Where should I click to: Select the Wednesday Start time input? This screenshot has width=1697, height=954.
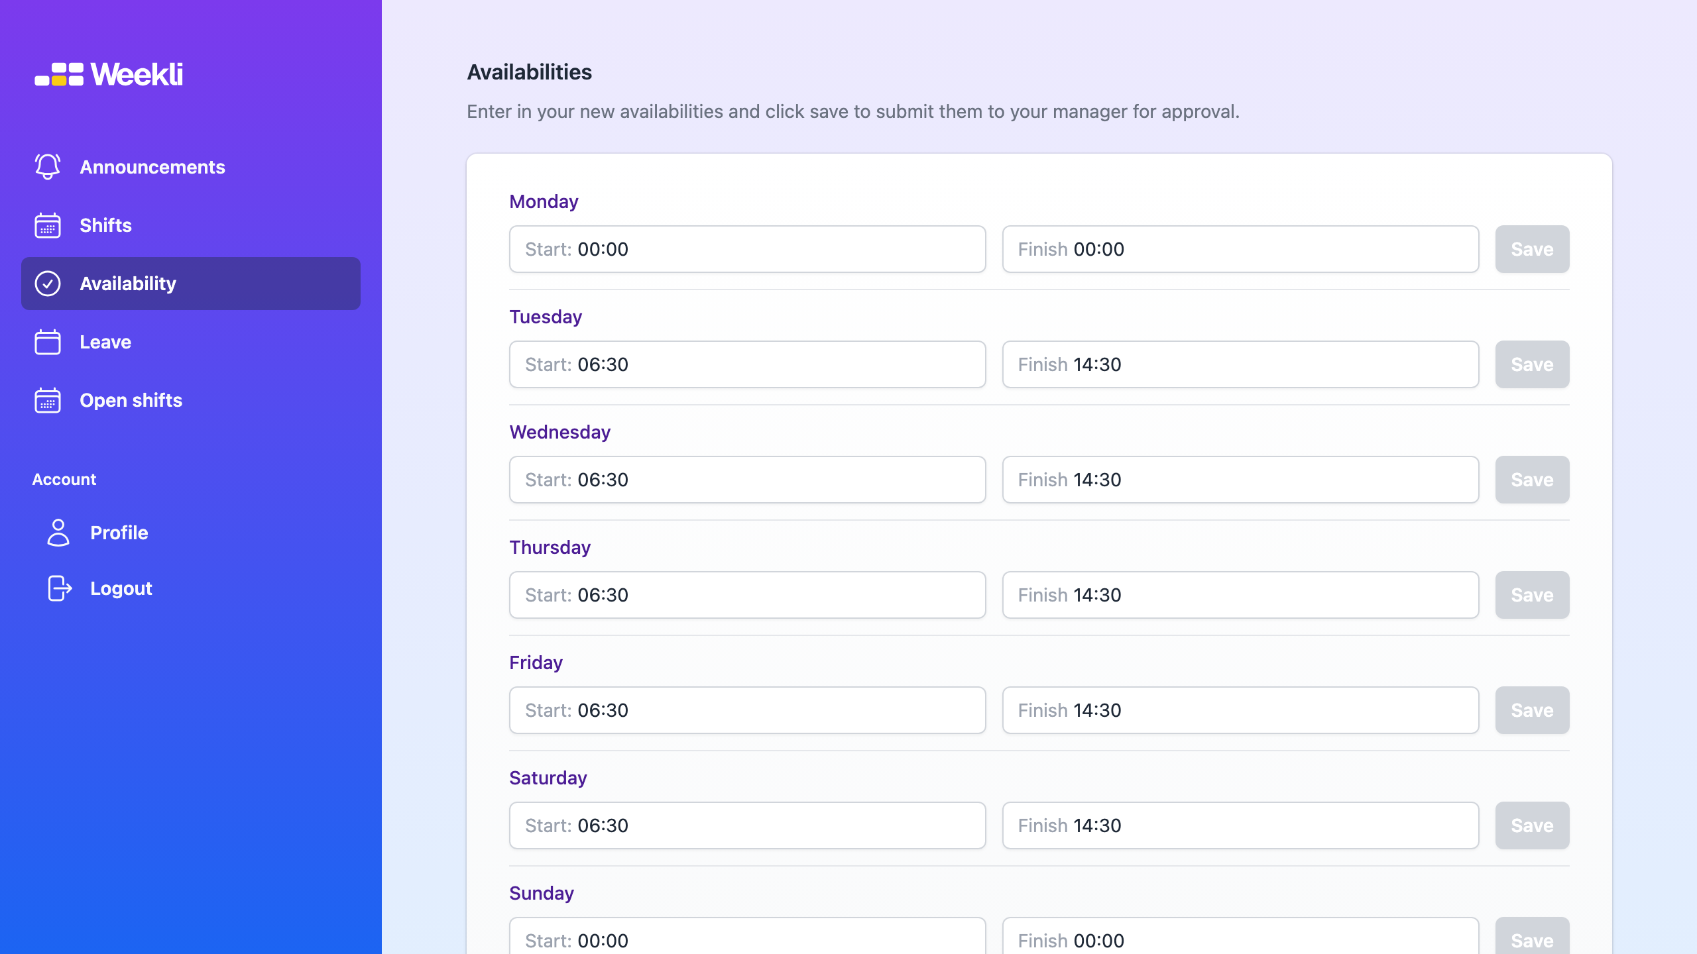point(748,480)
